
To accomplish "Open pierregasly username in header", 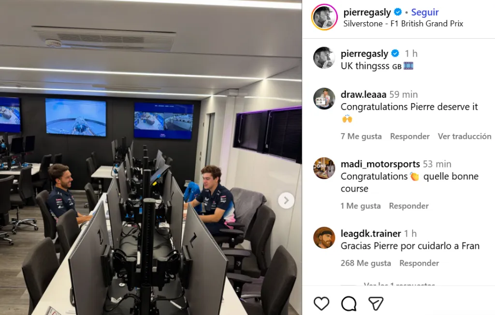I will click(x=367, y=12).
